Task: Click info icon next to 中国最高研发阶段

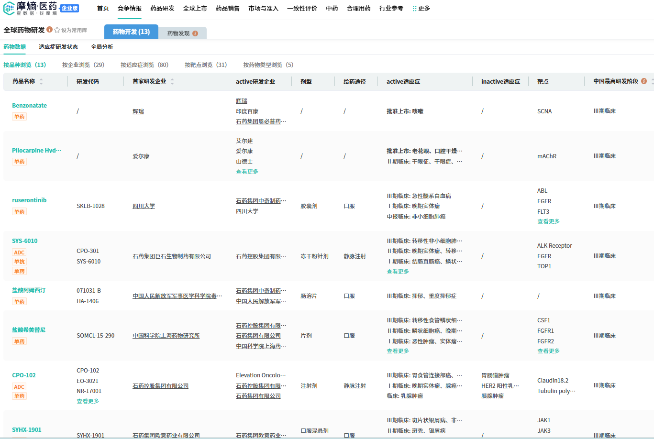Action: [x=644, y=81]
